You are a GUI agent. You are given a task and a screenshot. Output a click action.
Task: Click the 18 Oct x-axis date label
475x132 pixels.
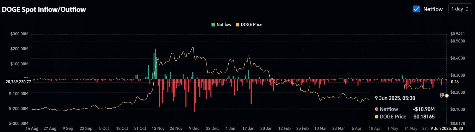122,128
